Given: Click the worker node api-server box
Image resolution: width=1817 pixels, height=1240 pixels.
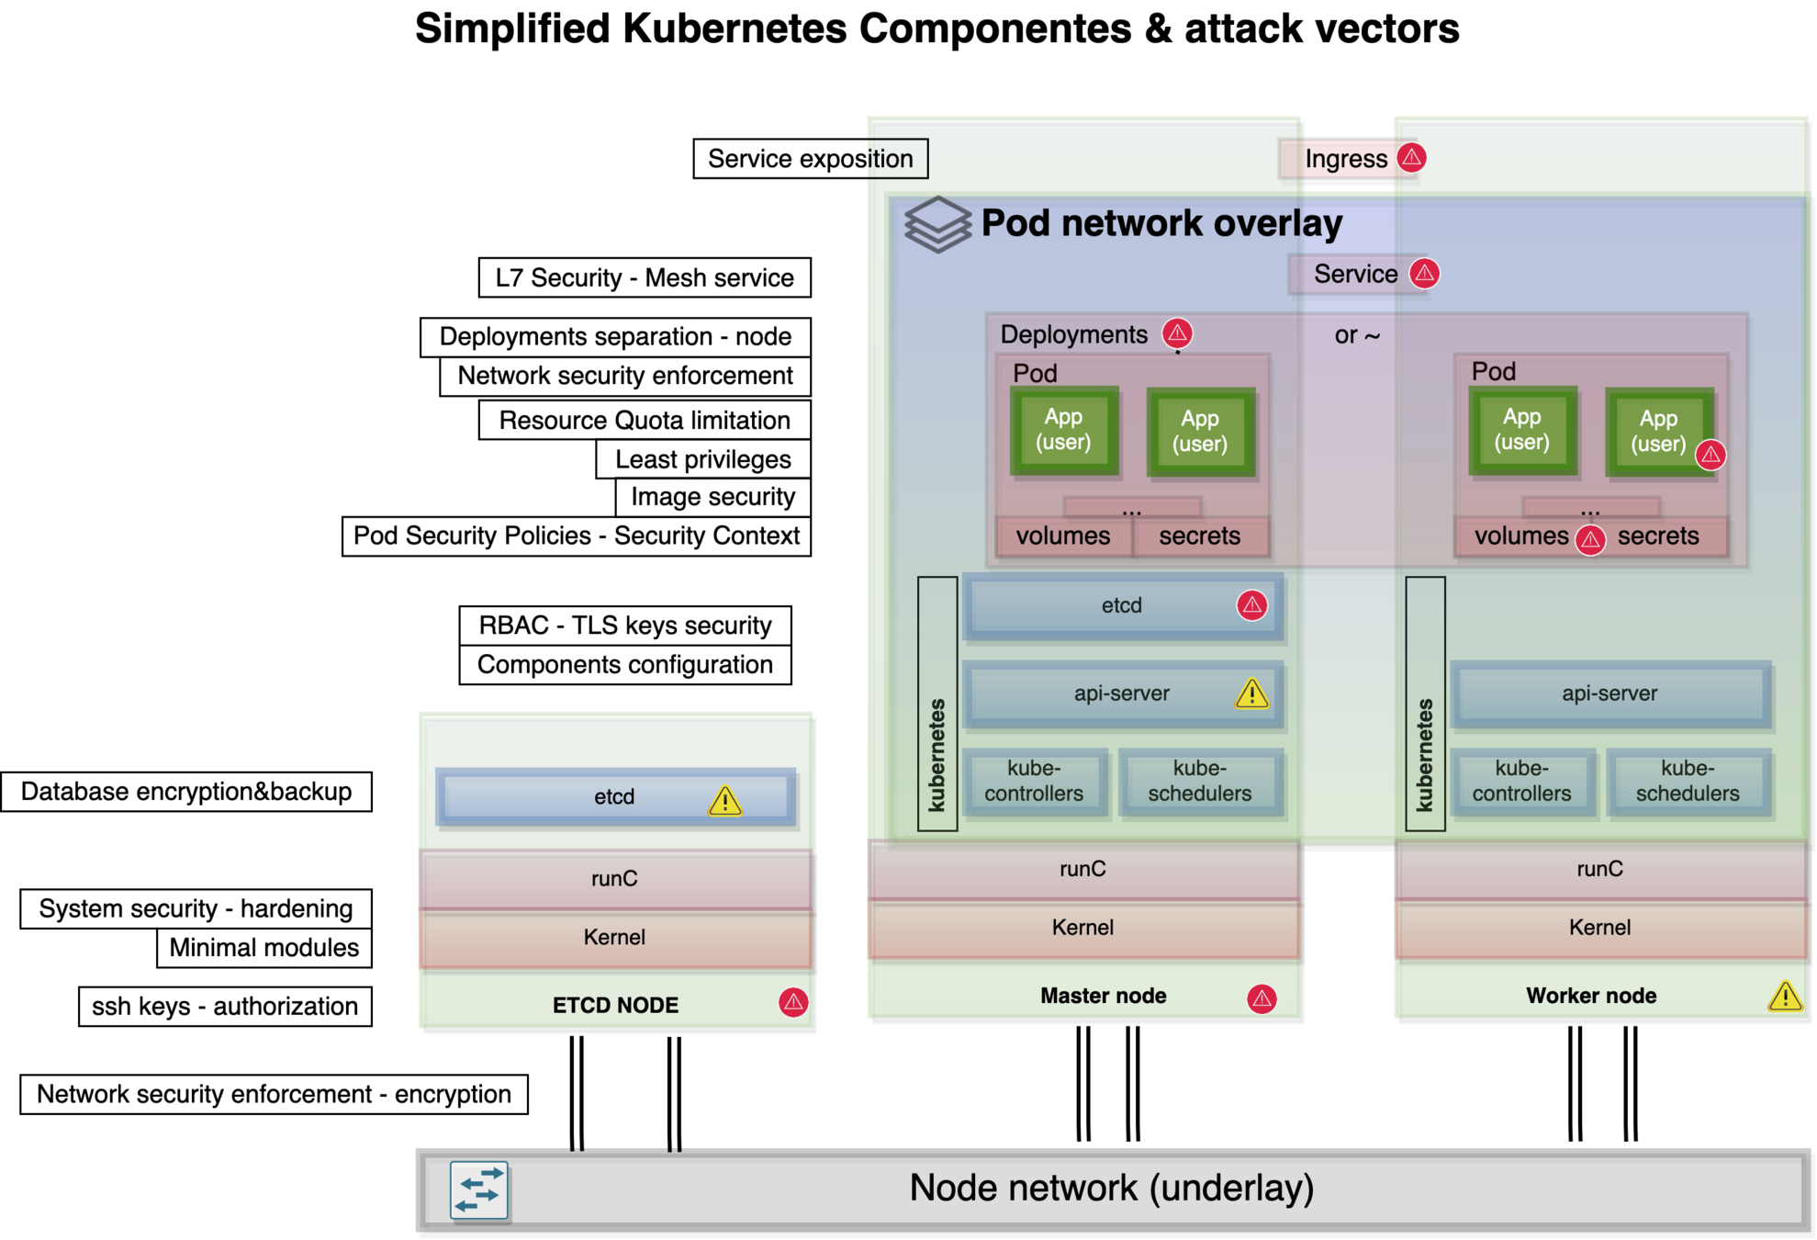Looking at the screenshot, I should point(1610,694).
